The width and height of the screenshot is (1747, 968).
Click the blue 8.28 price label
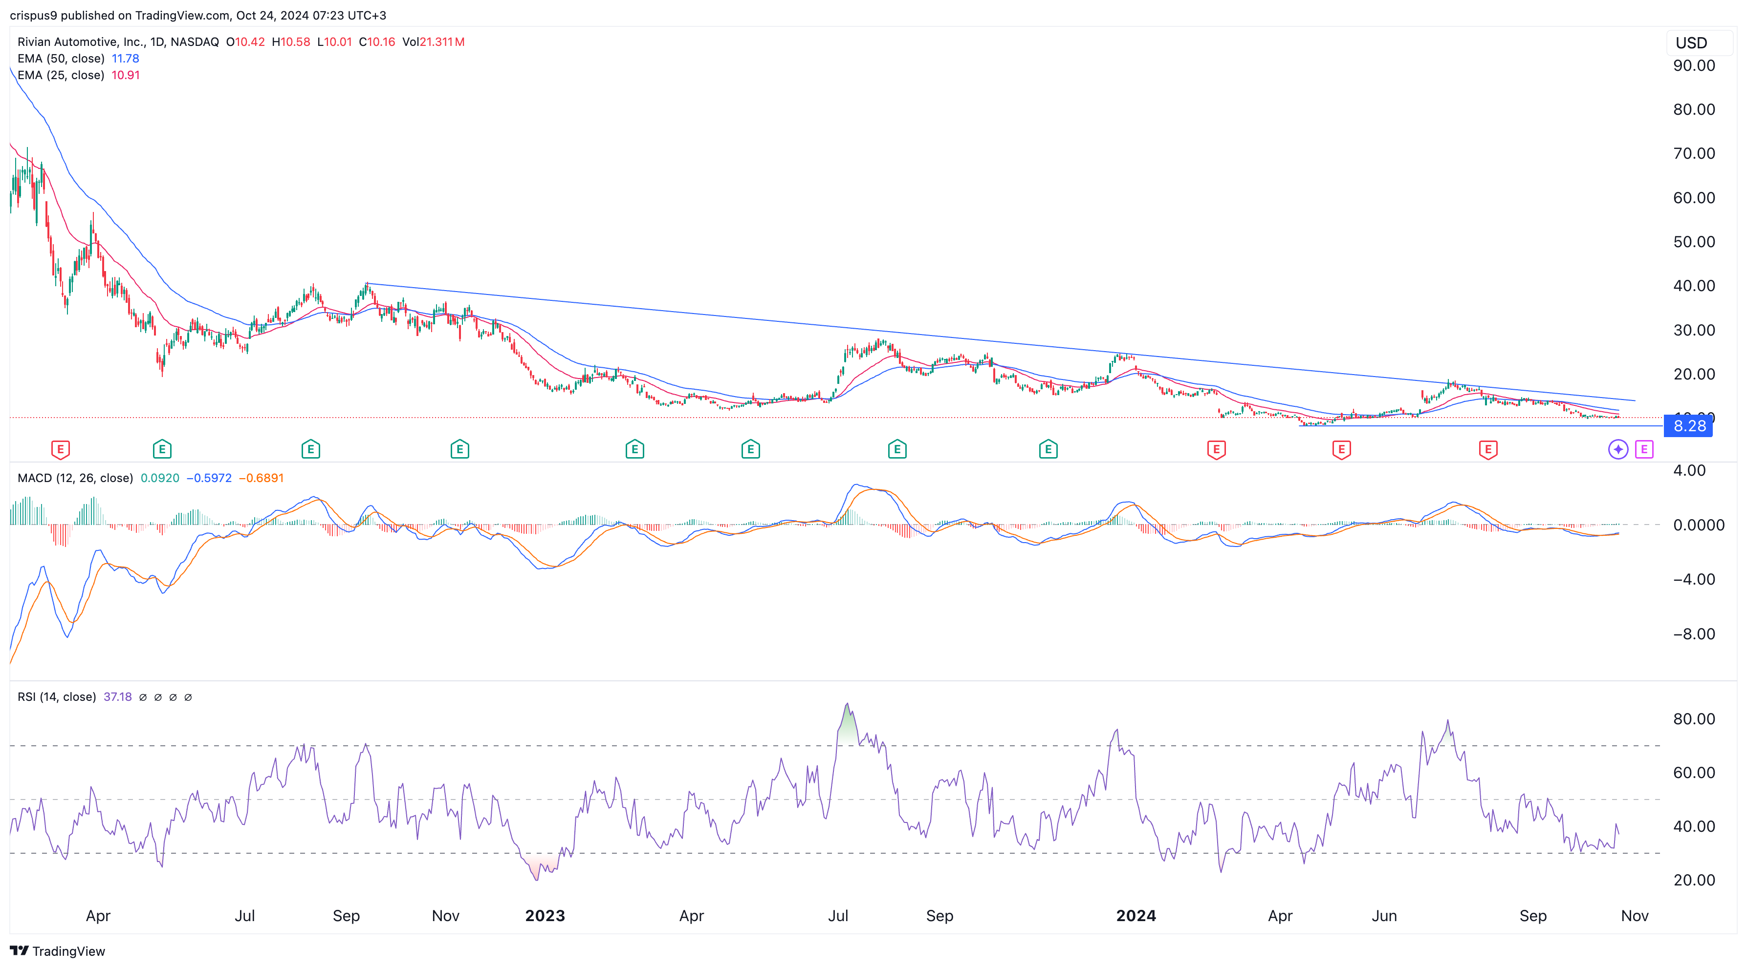pyautogui.click(x=1689, y=425)
